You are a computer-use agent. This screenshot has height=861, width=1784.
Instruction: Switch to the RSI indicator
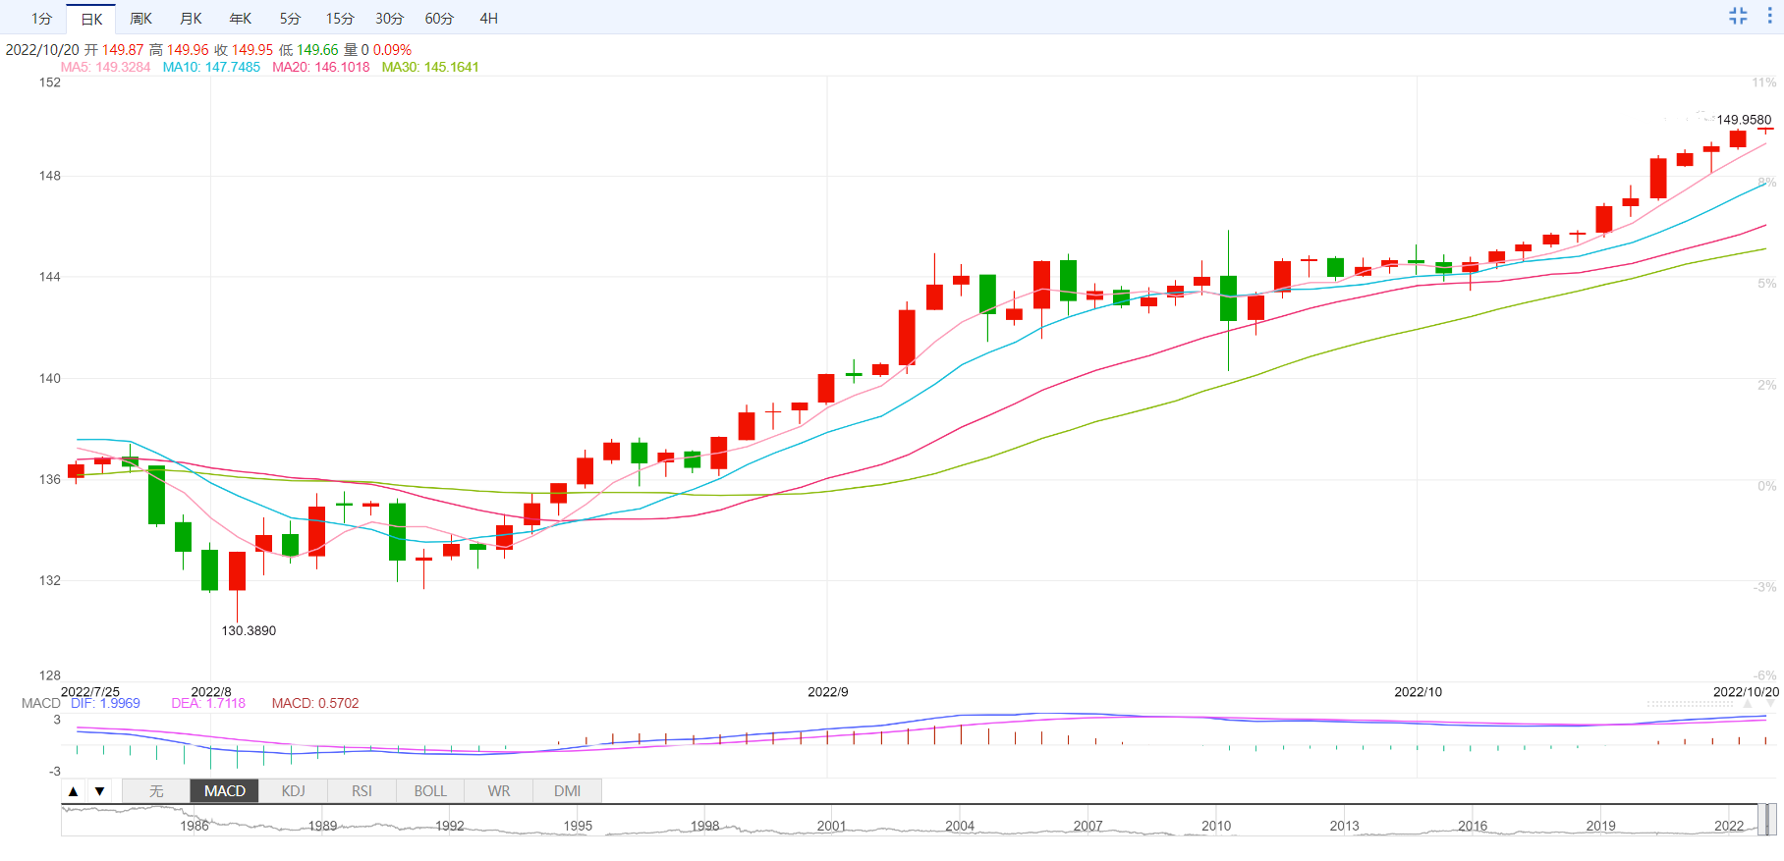(362, 791)
